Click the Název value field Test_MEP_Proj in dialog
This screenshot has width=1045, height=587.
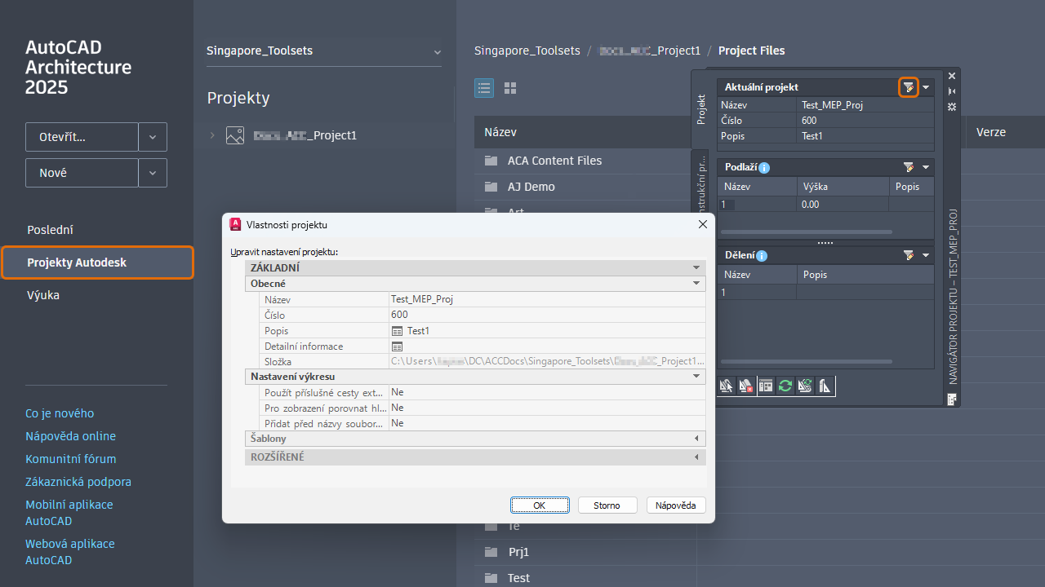(547, 299)
